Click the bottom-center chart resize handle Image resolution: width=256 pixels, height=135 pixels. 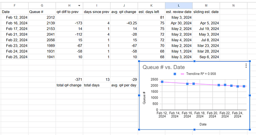pos(194,129)
